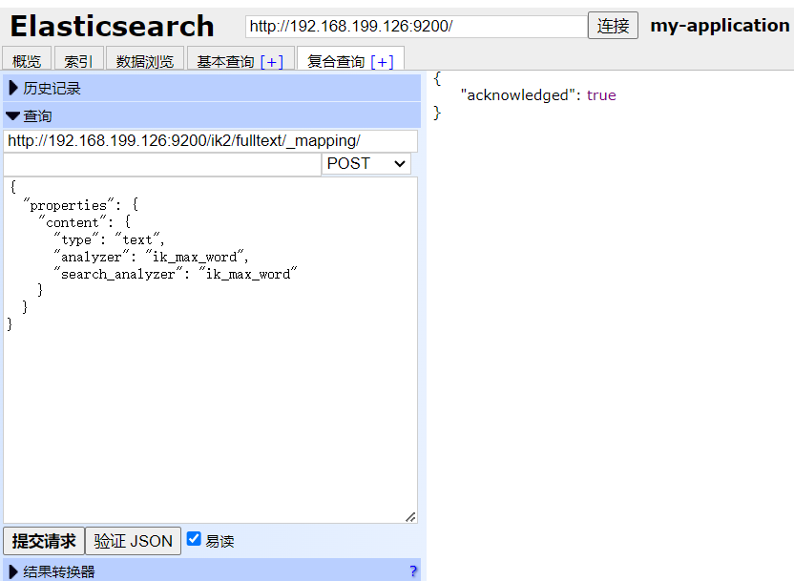Expand the 结果转换器 section
Screen dimensions: 794x581
(212, 571)
